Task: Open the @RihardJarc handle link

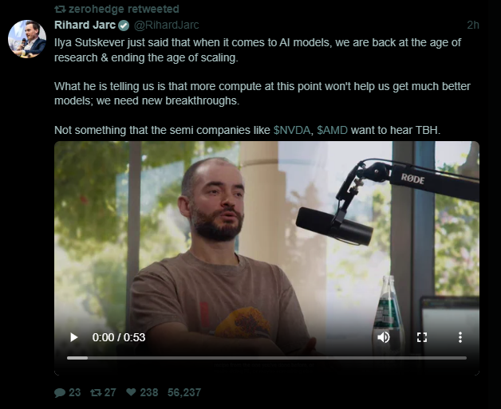Action: (166, 25)
